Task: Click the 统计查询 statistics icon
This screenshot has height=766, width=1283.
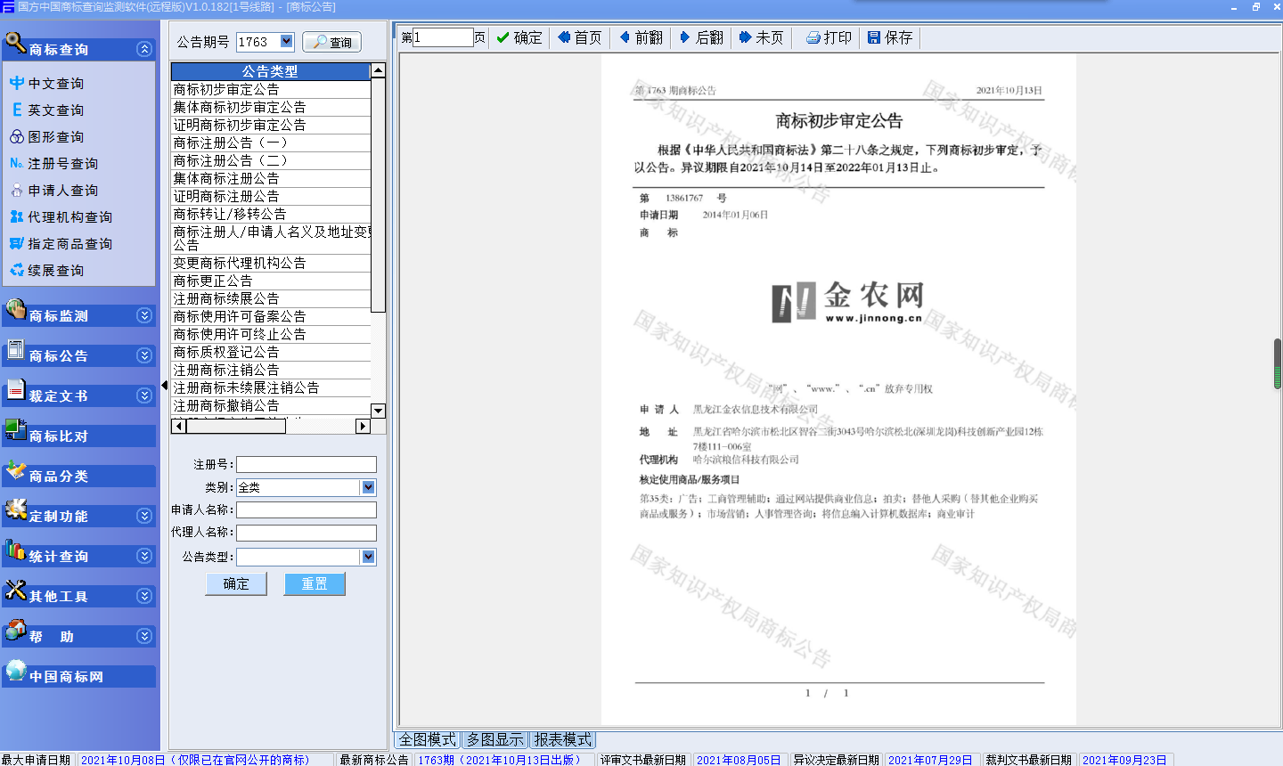Action: tap(15, 550)
